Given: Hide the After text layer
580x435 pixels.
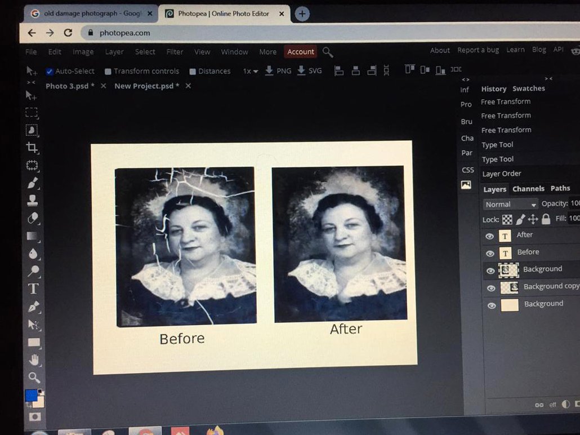Looking at the screenshot, I should (x=489, y=236).
